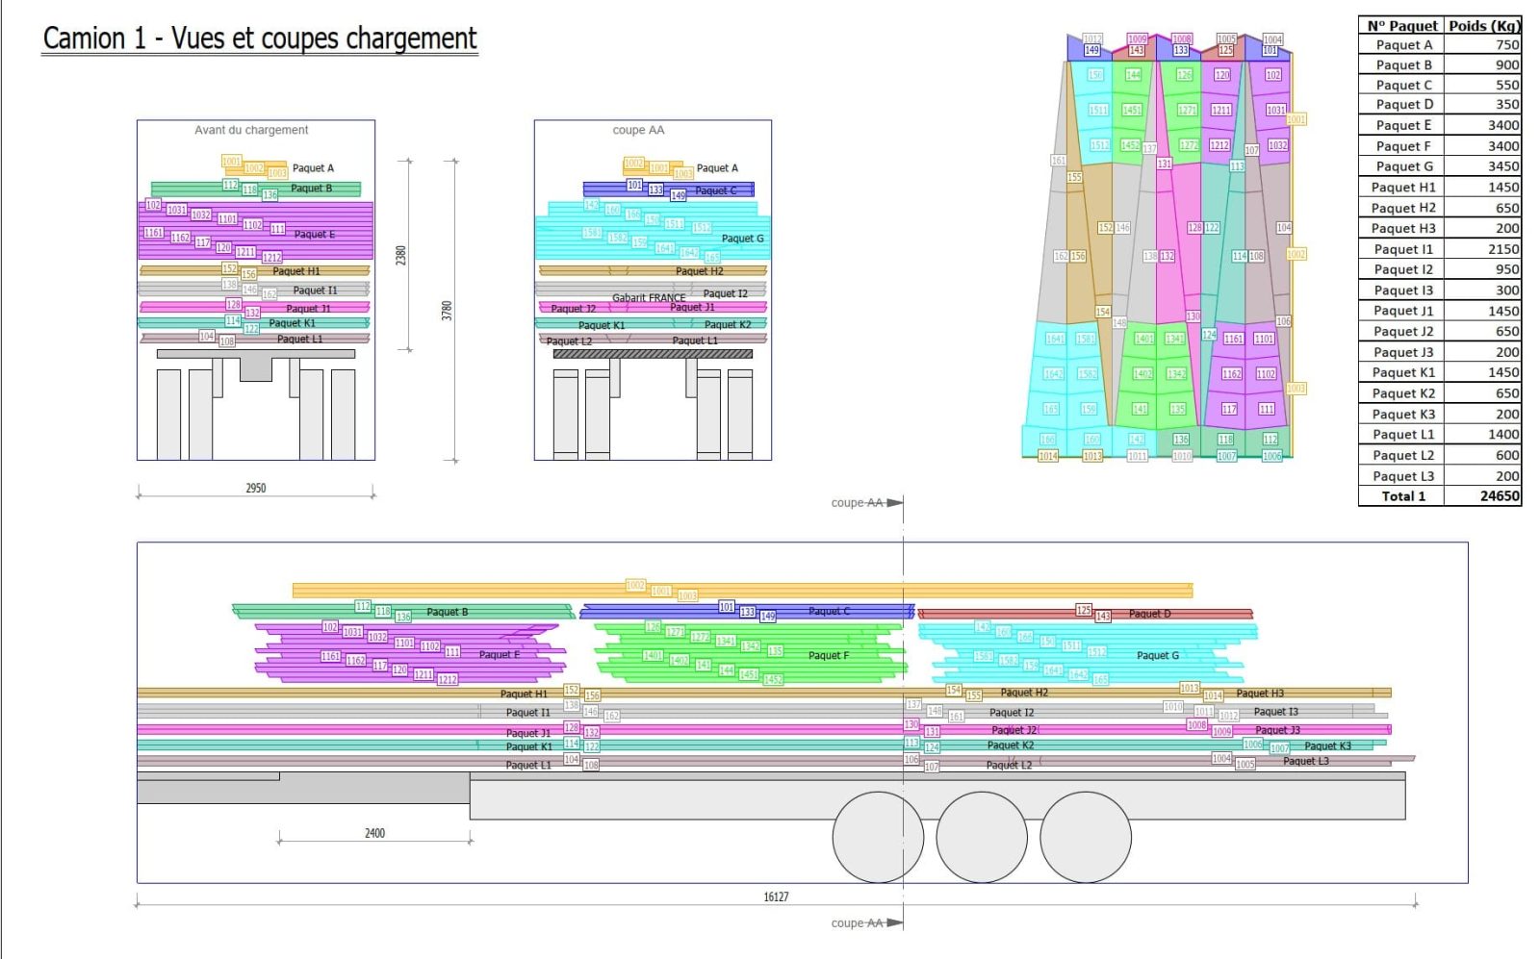Click the 16127 overall length dimension

[776, 896]
